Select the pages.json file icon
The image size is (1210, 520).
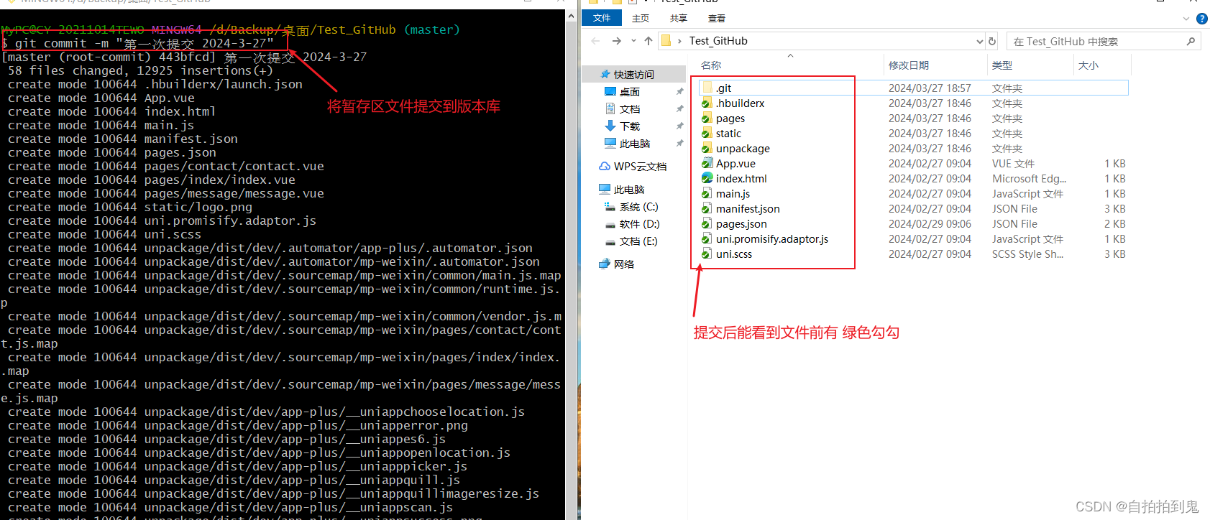[707, 223]
